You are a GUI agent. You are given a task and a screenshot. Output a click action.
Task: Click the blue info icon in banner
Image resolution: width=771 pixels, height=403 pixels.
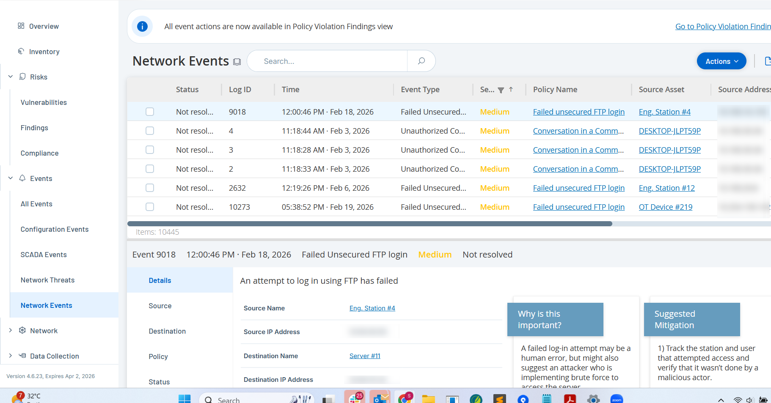point(143,26)
